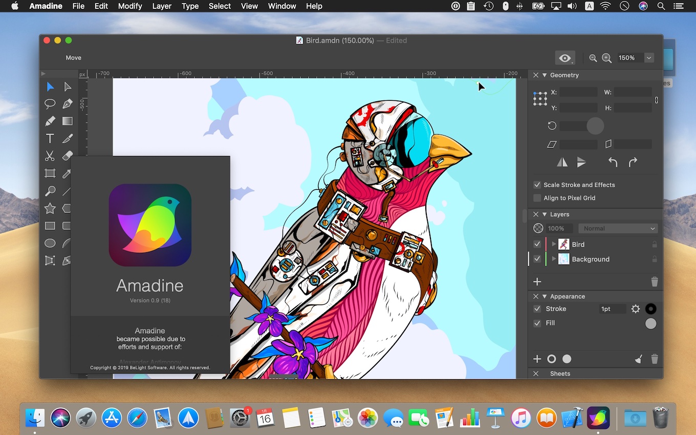Screen dimensions: 696x435
Task: Click the broom clear-appearance icon
Action: (x=638, y=359)
